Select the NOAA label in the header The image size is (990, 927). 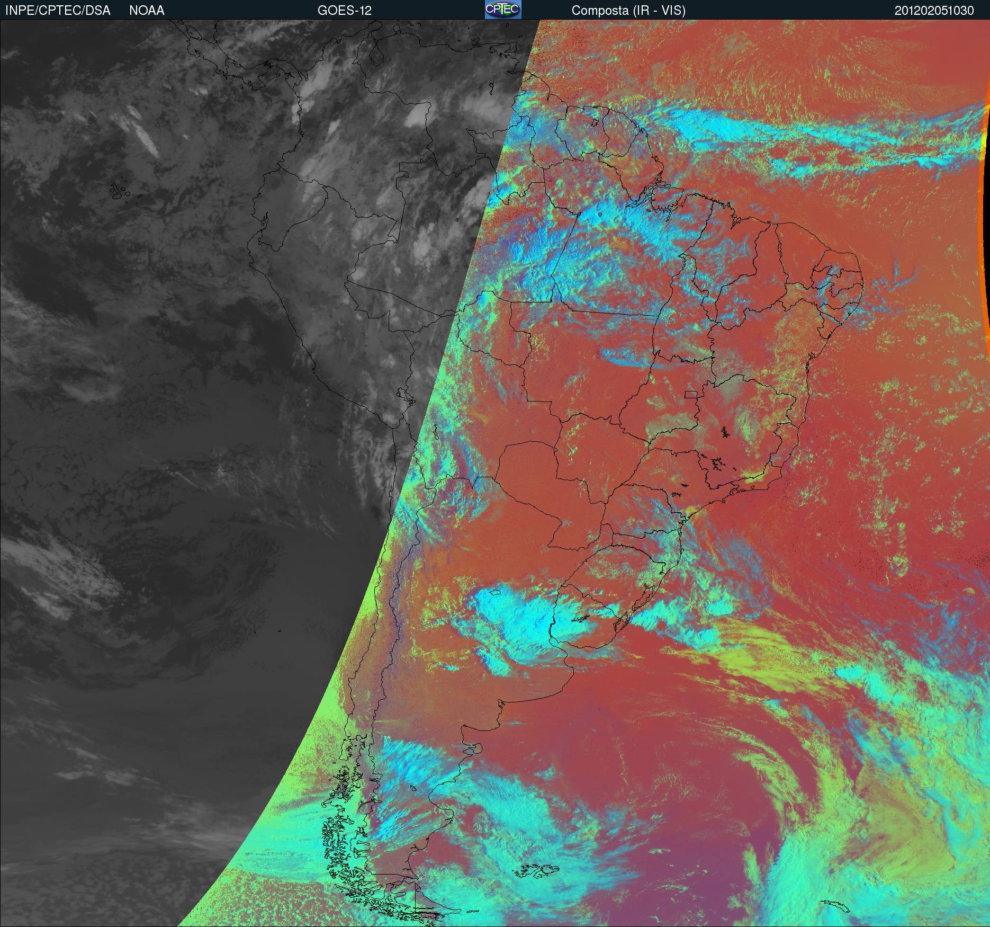(x=147, y=11)
